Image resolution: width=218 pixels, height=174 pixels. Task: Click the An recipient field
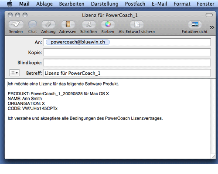pos(127,42)
